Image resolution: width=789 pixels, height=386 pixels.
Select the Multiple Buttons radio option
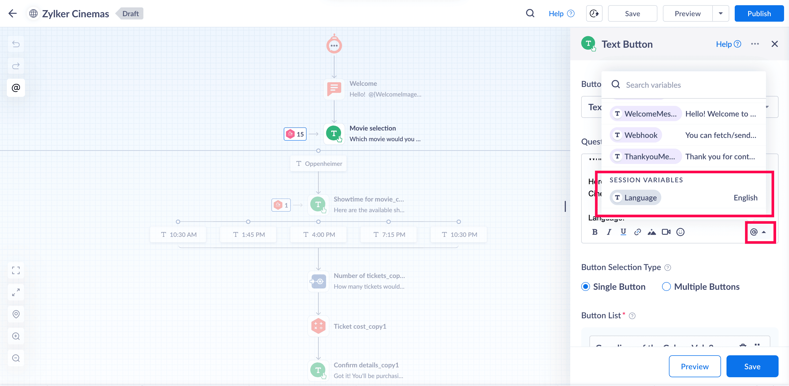point(666,286)
